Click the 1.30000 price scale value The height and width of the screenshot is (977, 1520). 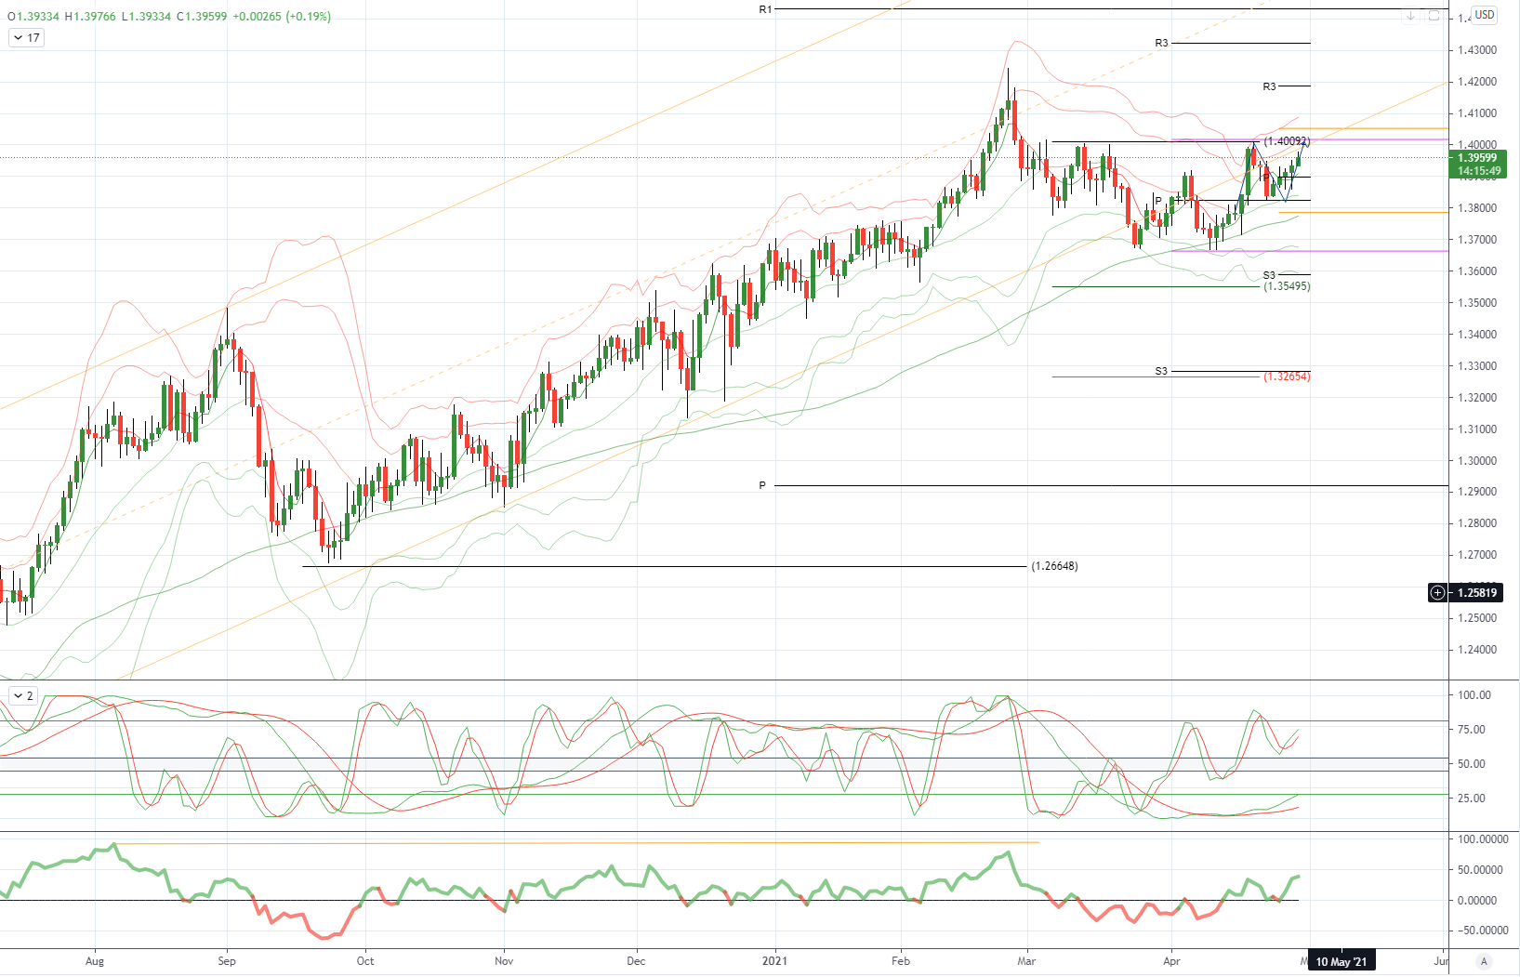[x=1477, y=461]
